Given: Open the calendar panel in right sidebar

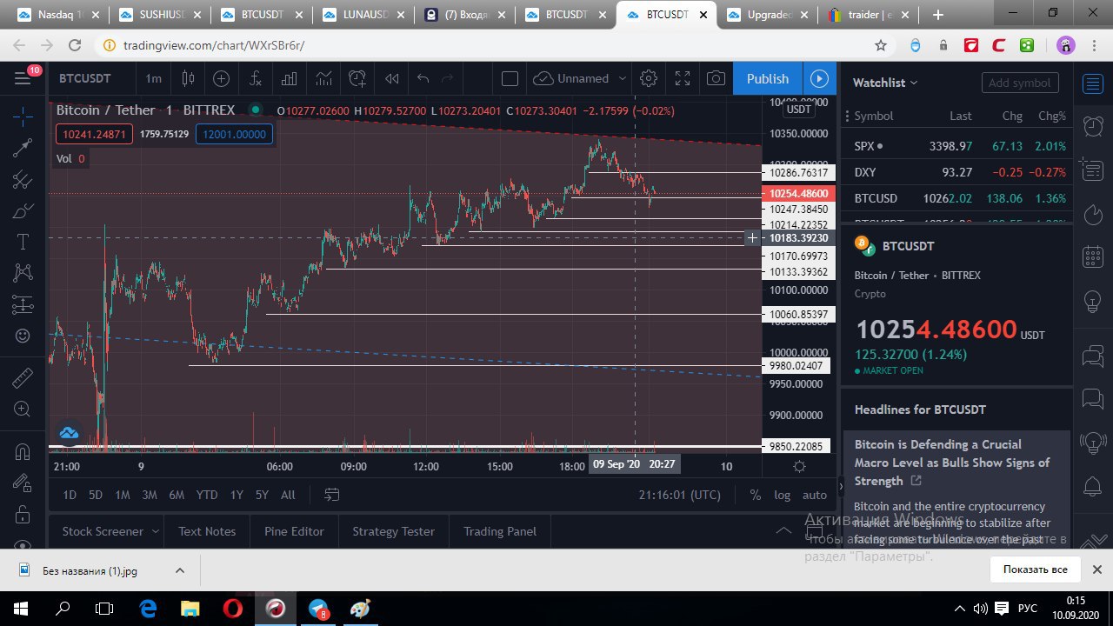Looking at the screenshot, I should tap(1093, 257).
